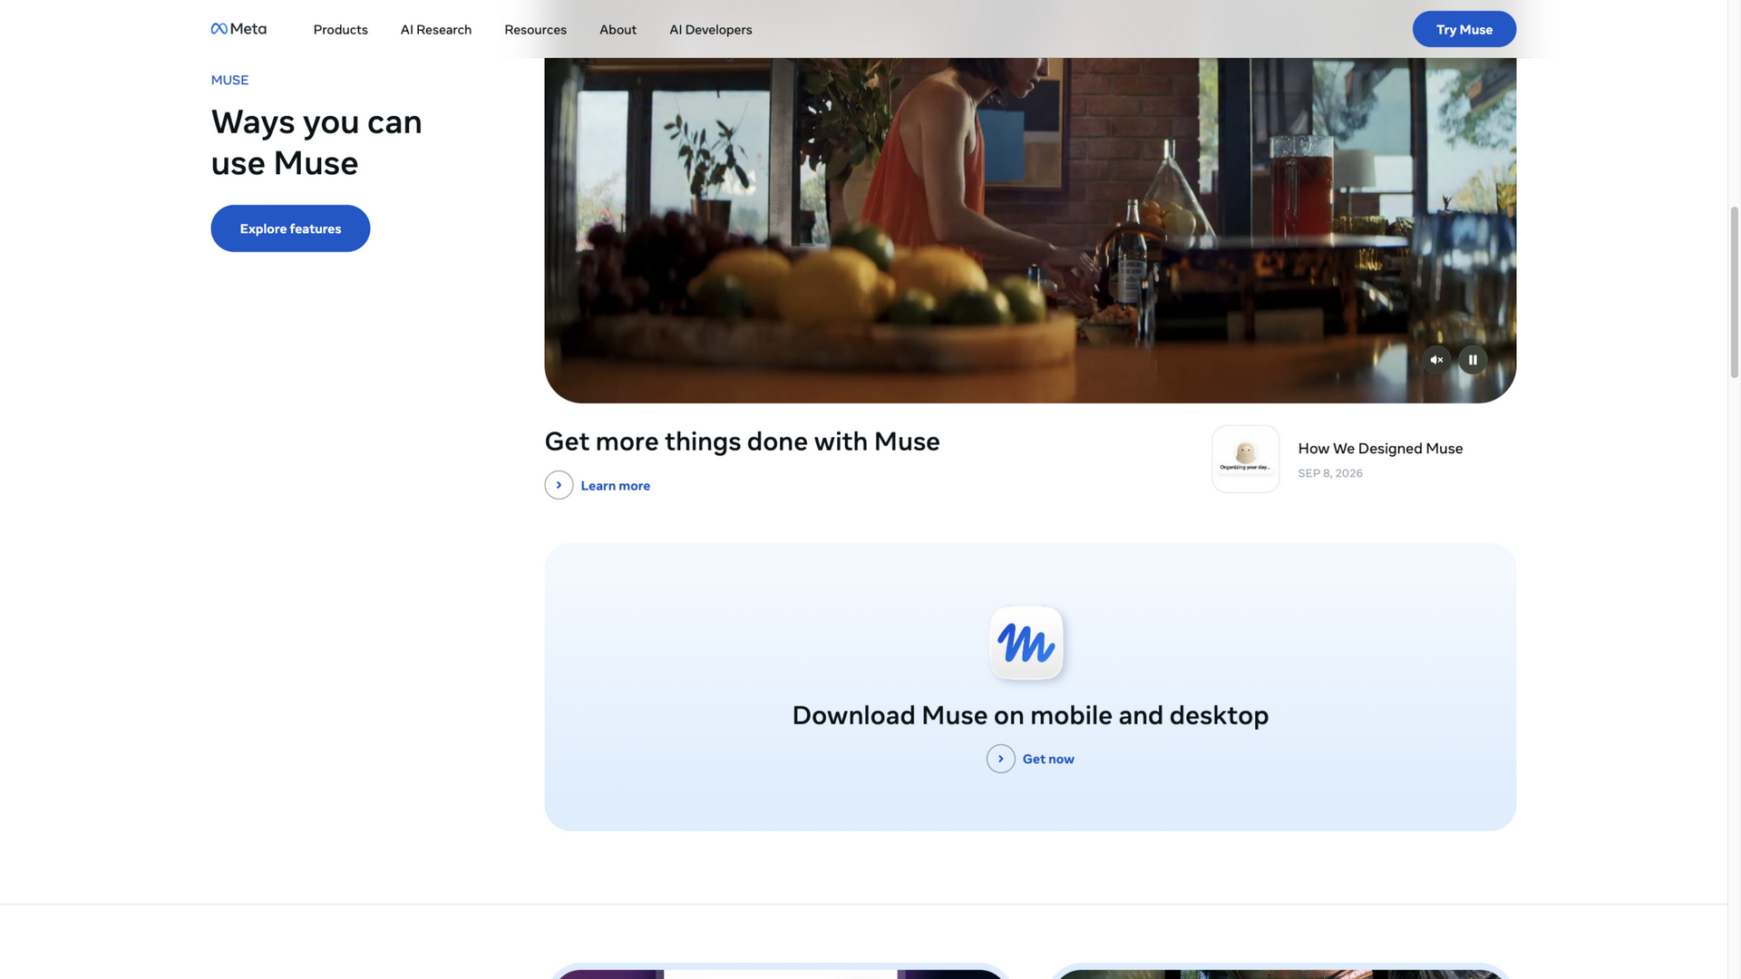The image size is (1741, 979).
Task: Open the About menu
Action: tap(618, 29)
